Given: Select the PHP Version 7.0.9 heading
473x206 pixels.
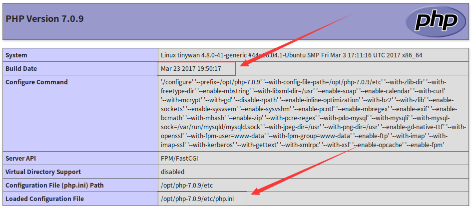Looking at the screenshot, I should 44,19.
